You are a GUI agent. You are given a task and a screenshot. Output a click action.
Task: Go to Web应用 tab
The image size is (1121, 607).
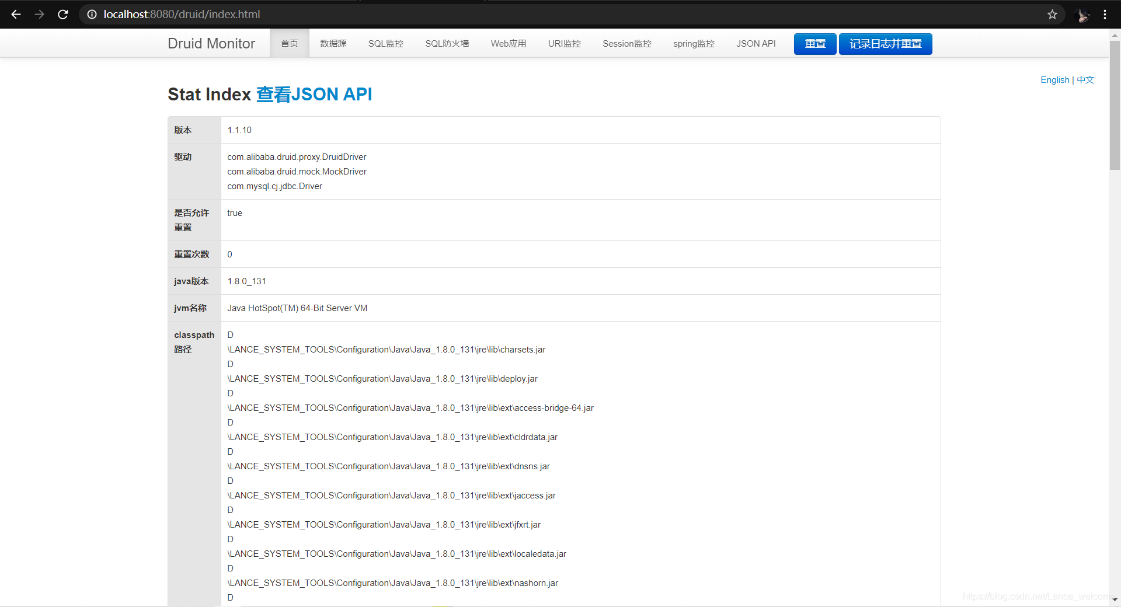[x=509, y=43]
